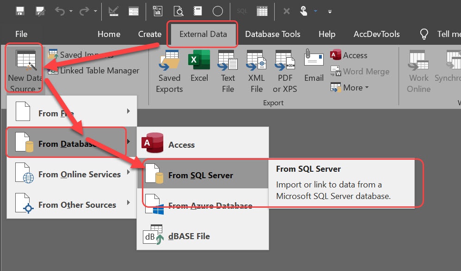Click the new report chart icon
The width and height of the screenshot is (461, 271).
tap(158, 11)
